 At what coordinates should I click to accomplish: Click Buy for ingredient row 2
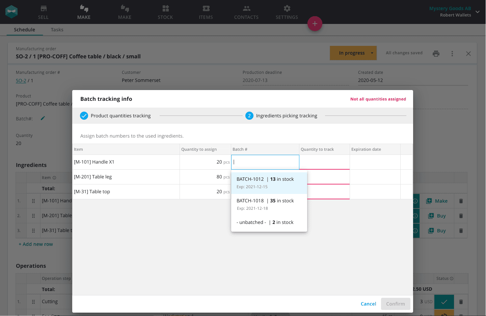(437, 216)
